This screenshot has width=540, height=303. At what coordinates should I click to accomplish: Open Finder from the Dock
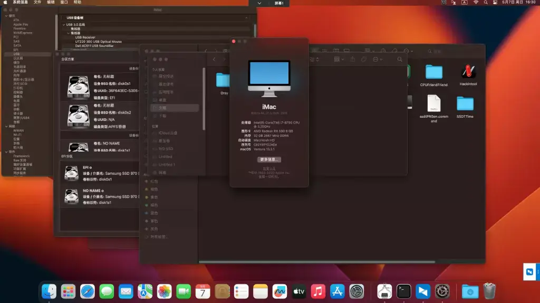(x=49, y=291)
